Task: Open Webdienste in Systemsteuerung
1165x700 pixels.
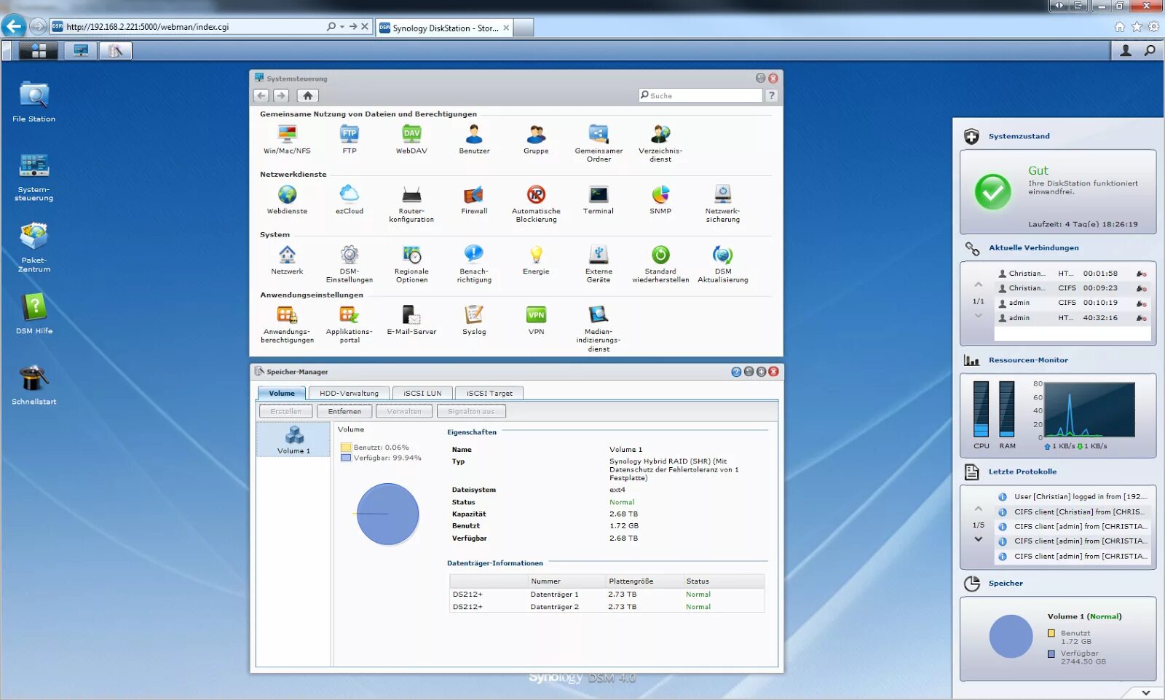Action: tap(287, 200)
